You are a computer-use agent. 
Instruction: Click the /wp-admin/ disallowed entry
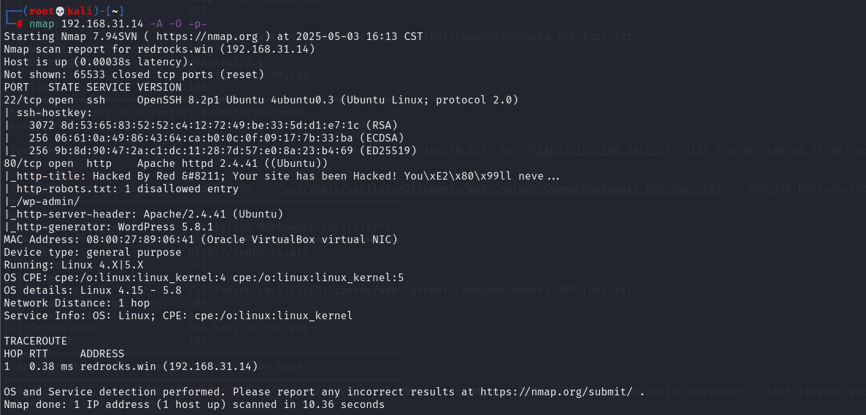[45, 201]
